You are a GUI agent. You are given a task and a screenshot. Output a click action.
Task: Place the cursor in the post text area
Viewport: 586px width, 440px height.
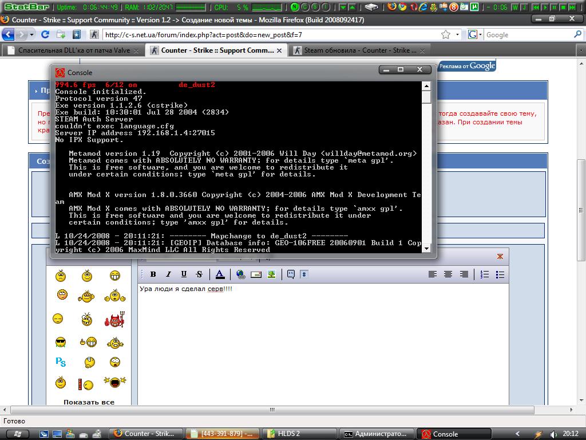click(x=323, y=344)
